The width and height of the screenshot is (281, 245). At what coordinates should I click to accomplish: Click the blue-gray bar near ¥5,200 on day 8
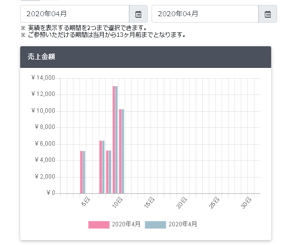click(110, 172)
